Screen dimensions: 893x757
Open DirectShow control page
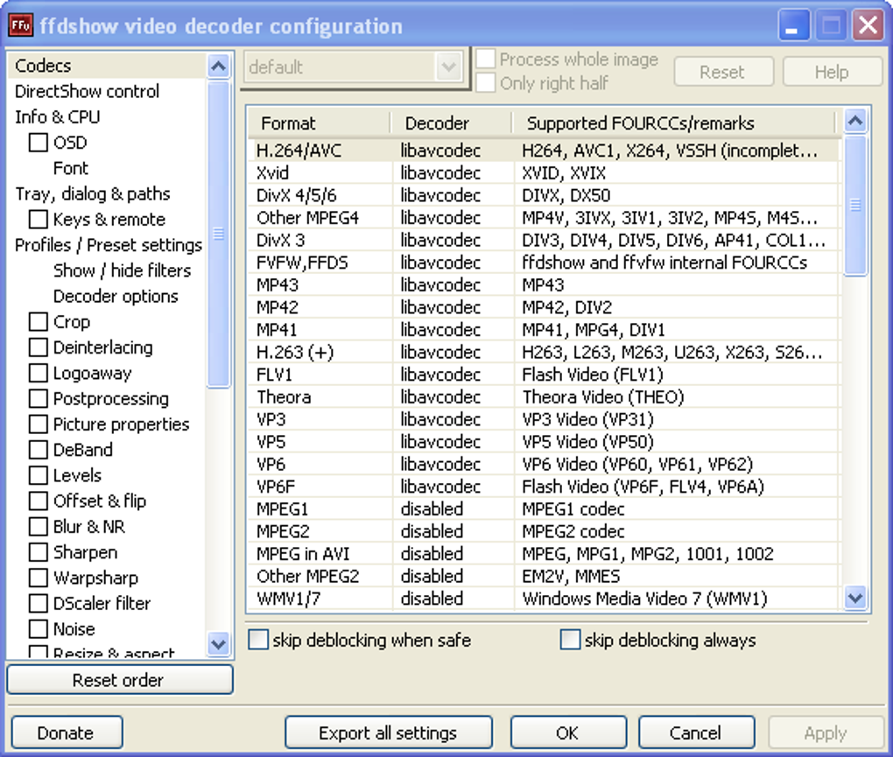point(88,91)
